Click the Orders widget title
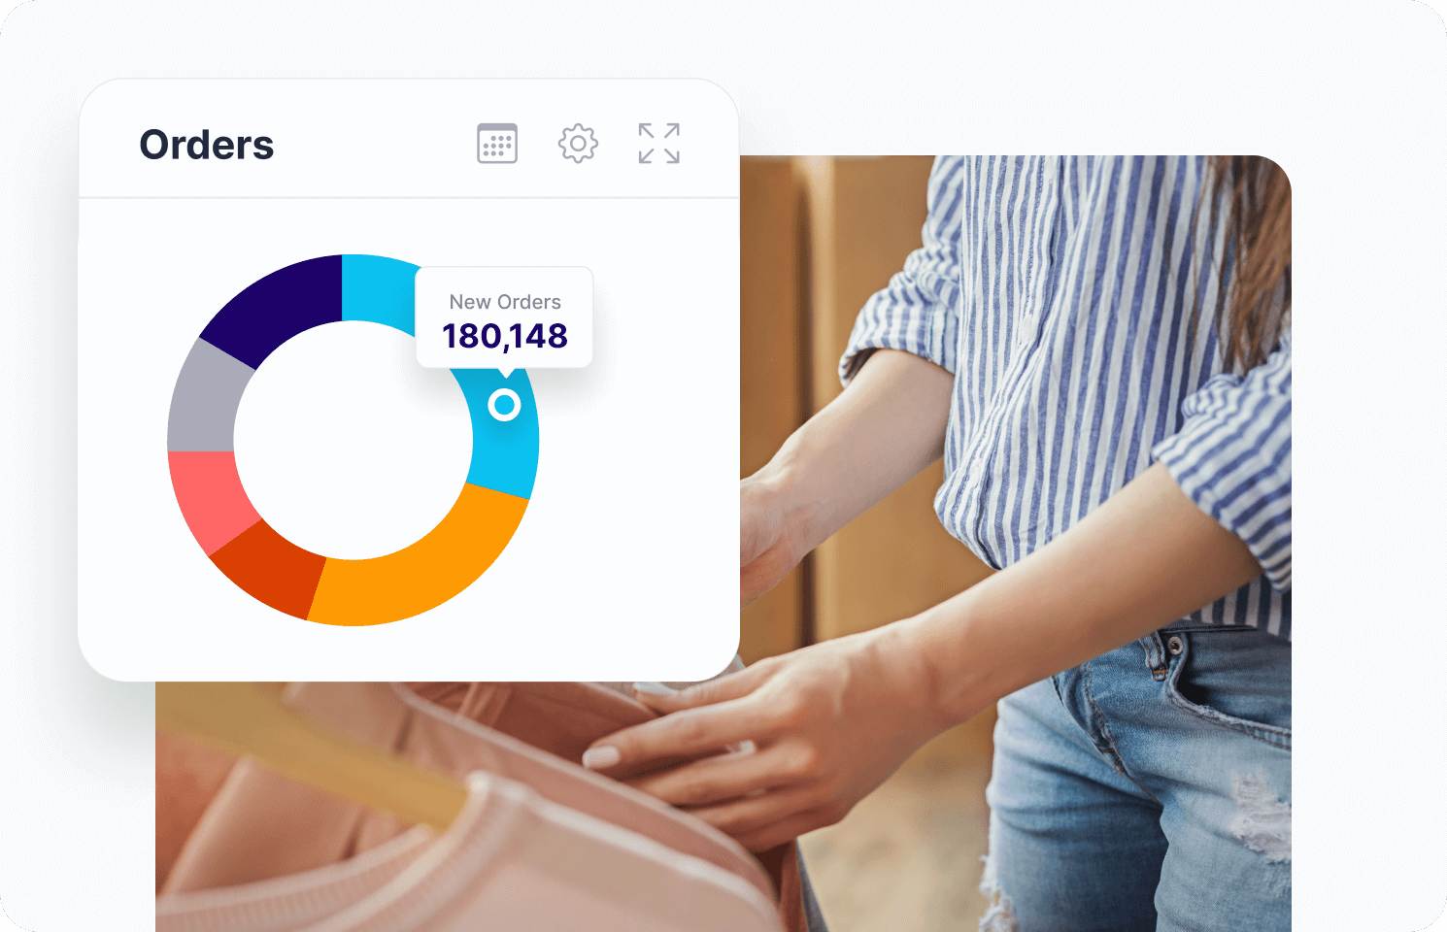The width and height of the screenshot is (1447, 932). tap(207, 145)
